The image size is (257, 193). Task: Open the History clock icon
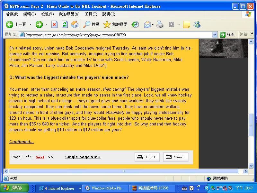point(135,25)
